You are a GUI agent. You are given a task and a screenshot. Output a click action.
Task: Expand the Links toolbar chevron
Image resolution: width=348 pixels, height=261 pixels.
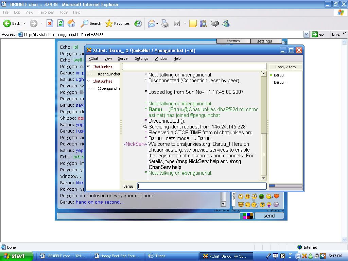[345, 33]
